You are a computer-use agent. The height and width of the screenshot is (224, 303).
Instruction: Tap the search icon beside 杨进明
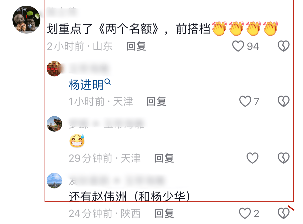[107, 82]
